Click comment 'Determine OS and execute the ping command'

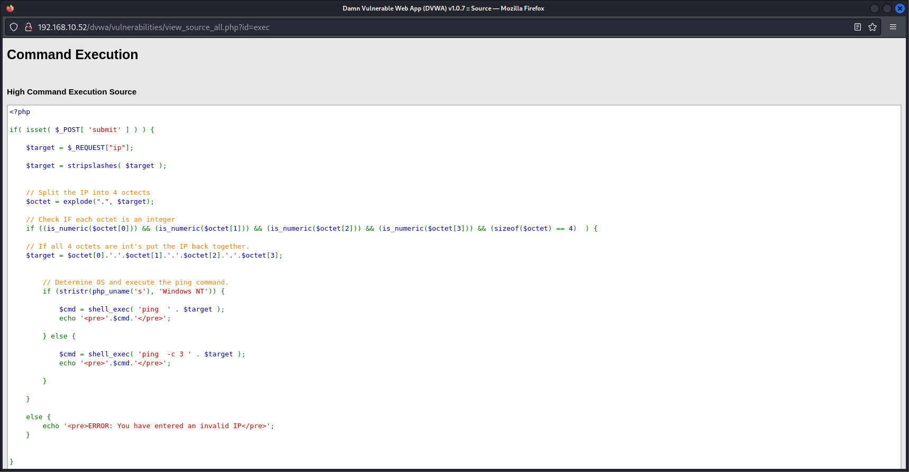point(135,282)
